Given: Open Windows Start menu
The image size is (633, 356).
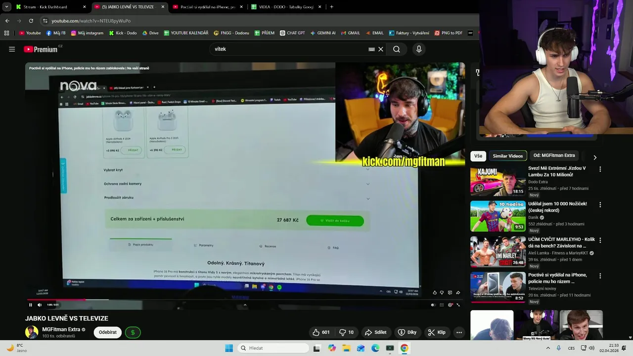Looking at the screenshot, I should pyautogui.click(x=229, y=348).
